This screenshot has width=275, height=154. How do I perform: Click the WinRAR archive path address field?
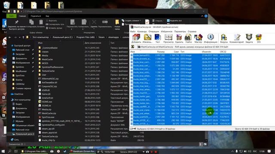click(205, 47)
